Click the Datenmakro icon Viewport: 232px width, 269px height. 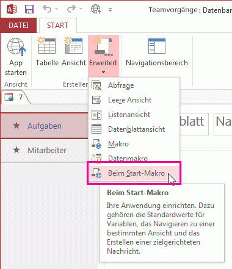point(96,158)
